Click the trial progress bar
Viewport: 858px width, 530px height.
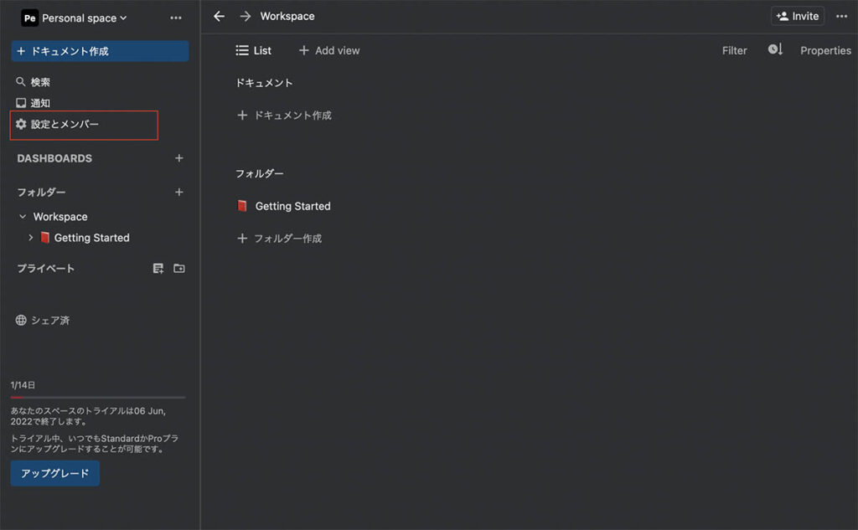tap(98, 397)
